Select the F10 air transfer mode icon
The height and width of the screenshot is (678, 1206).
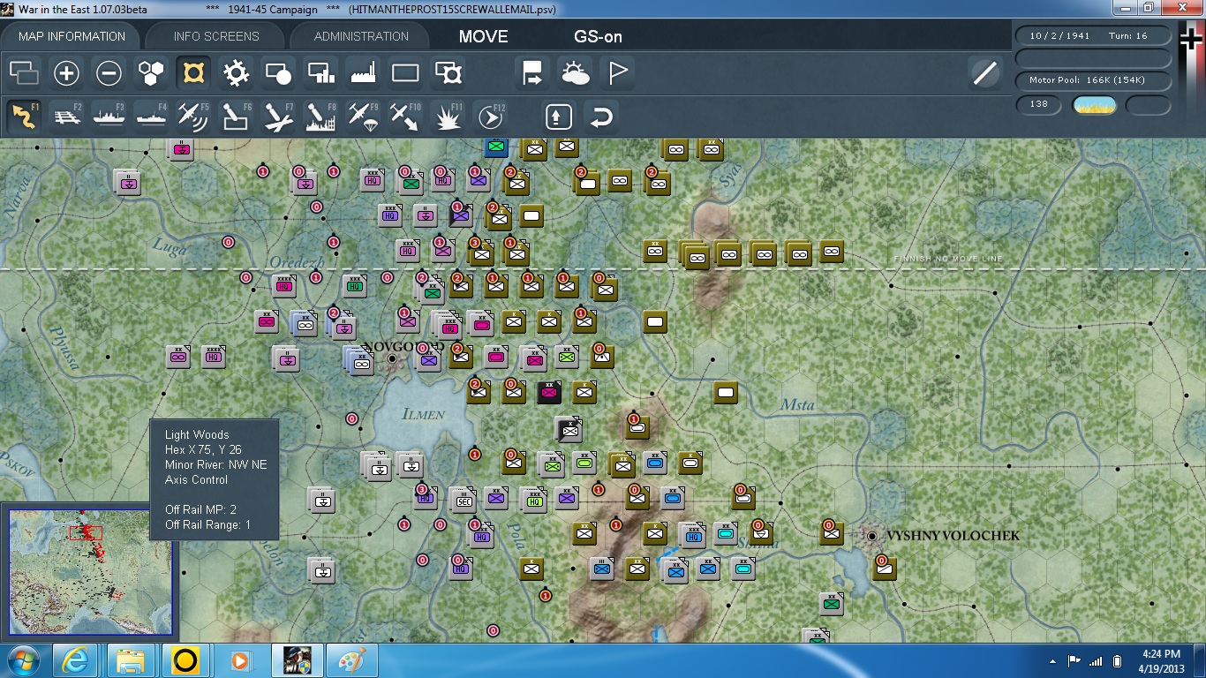coord(405,117)
